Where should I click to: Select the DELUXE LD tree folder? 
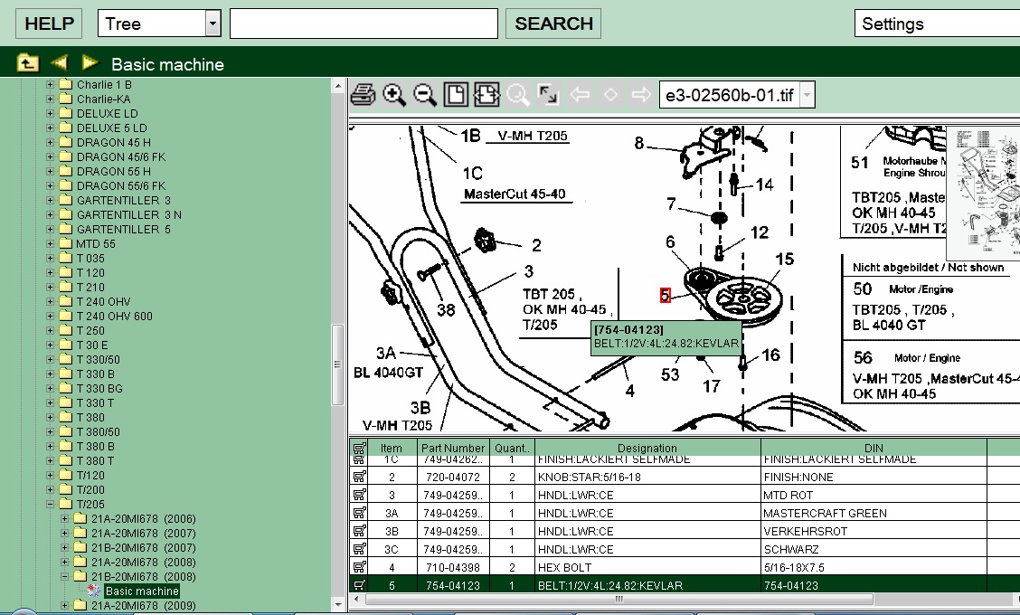pyautogui.click(x=108, y=114)
